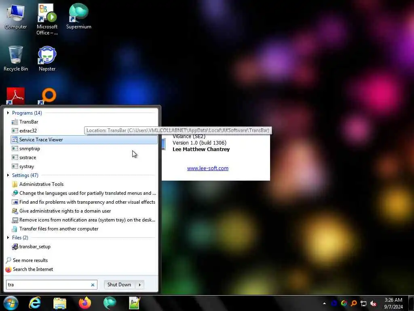The image size is (414, 311).
Task: Open Windows Explorer from the taskbar
Action: [60, 303]
